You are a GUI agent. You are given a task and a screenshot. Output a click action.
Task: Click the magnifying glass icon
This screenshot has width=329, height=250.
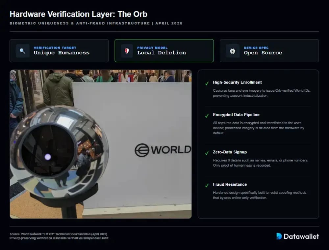click(x=22, y=51)
